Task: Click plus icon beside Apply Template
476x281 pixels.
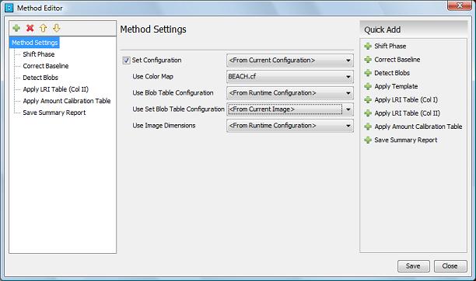Action: (x=368, y=86)
